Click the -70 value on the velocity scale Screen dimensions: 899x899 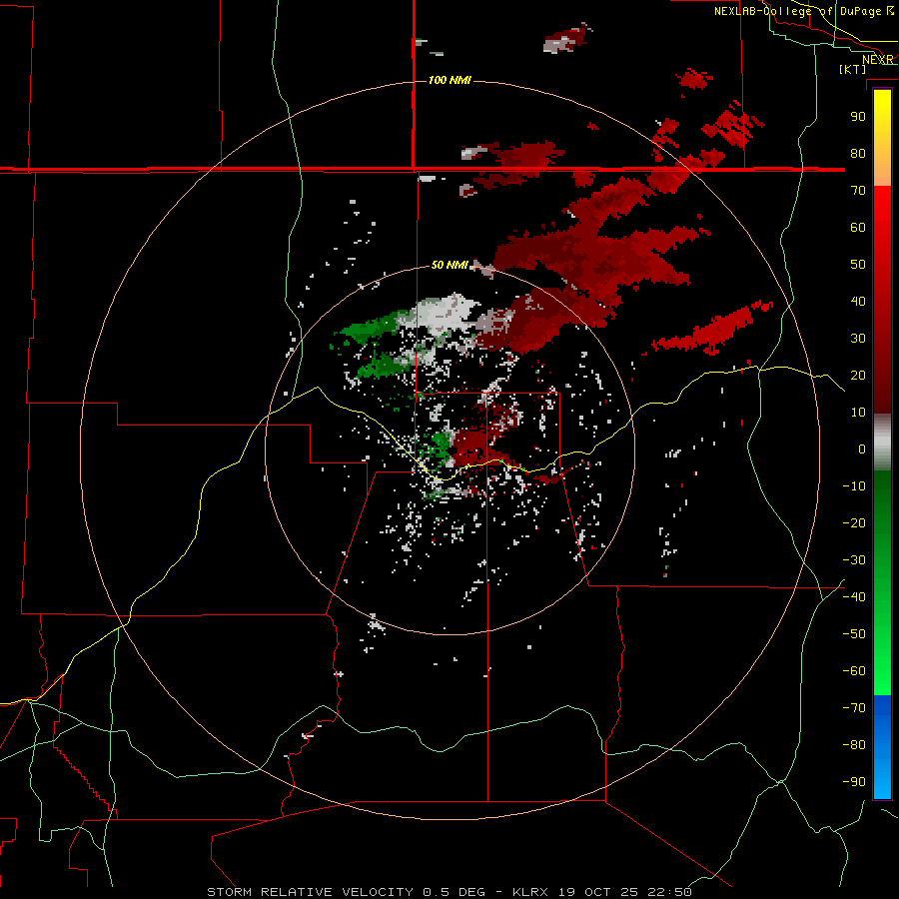(x=854, y=708)
